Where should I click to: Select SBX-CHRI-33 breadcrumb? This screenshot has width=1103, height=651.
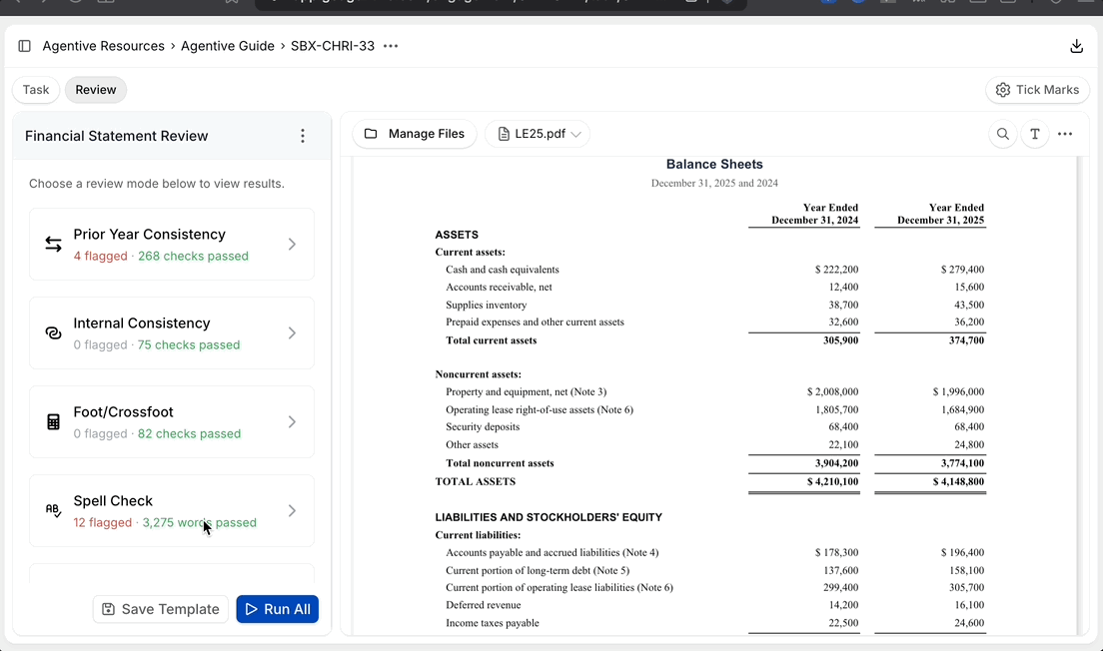[x=333, y=46]
